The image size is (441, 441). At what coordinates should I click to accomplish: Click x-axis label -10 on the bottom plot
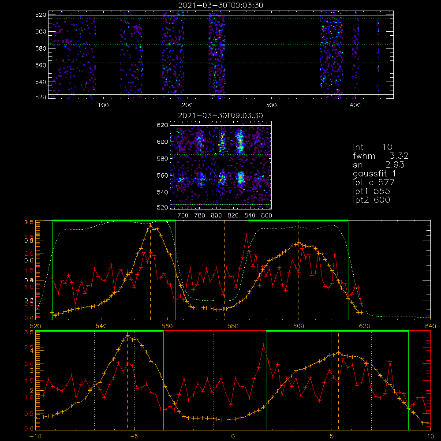coord(35,437)
